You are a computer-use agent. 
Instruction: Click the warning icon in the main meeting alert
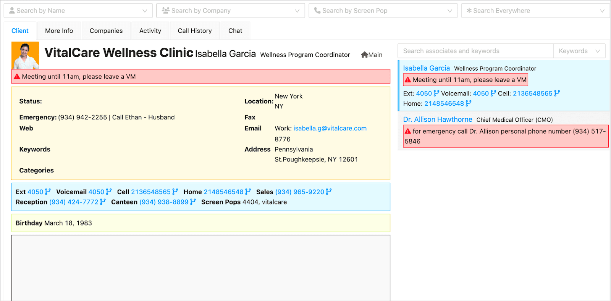pyautogui.click(x=17, y=77)
